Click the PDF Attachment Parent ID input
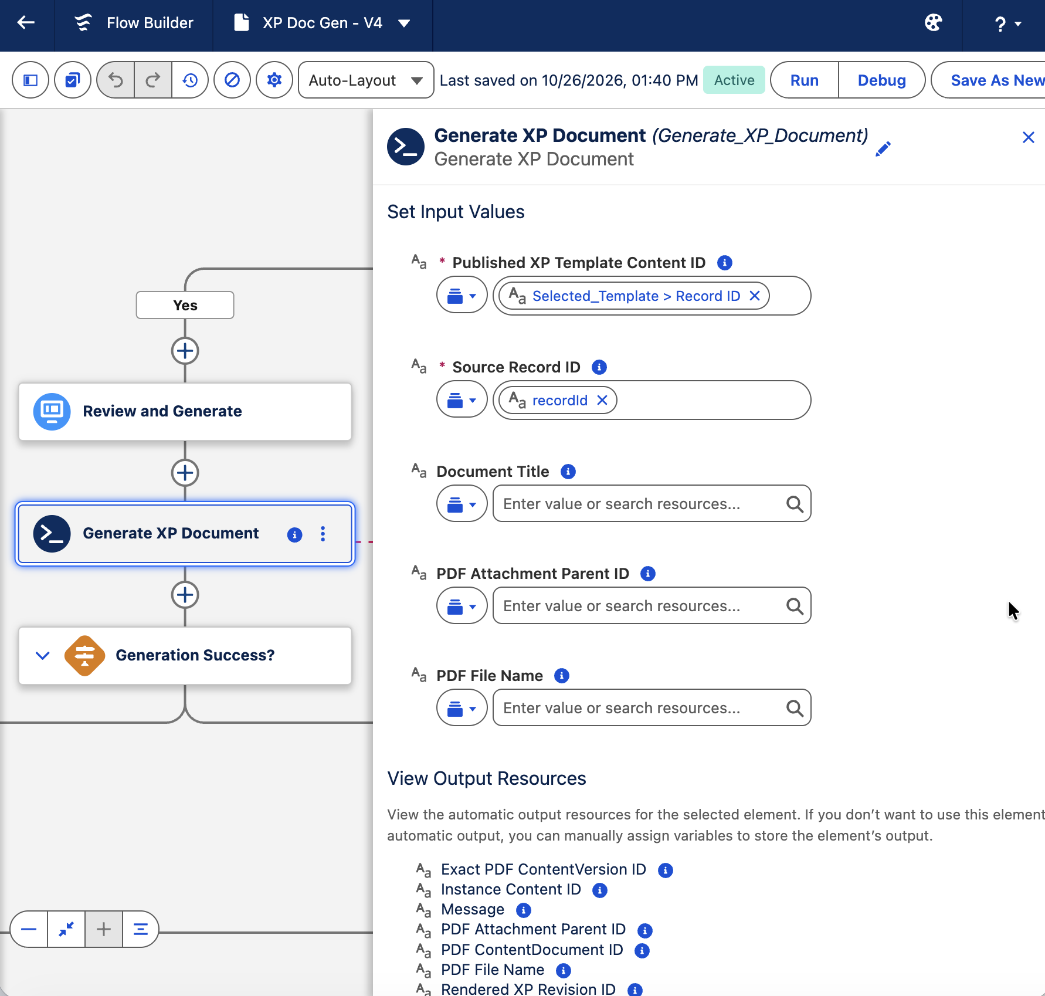This screenshot has width=1045, height=996. (652, 605)
